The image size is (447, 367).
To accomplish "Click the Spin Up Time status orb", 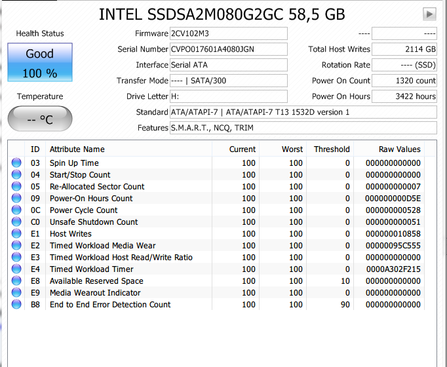I will click(16, 163).
